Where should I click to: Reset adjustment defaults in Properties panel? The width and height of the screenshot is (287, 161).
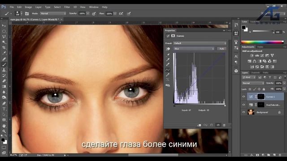tap(212, 125)
